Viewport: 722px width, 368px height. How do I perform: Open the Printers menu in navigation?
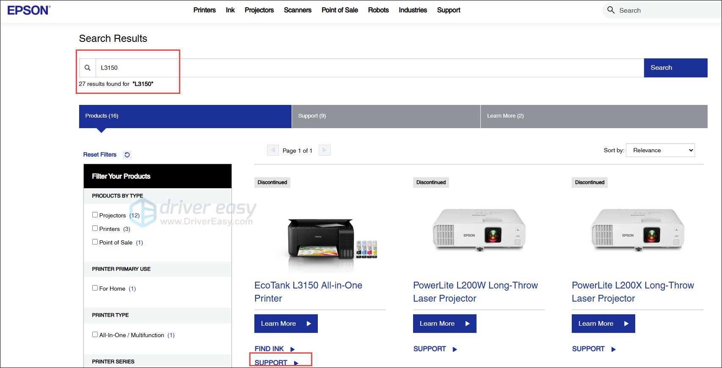(x=204, y=10)
